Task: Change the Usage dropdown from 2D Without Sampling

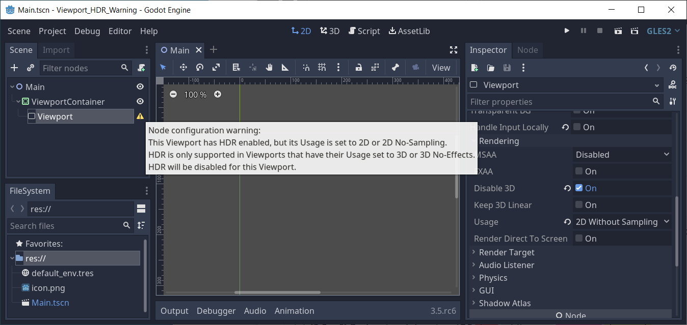Action: [622, 222]
